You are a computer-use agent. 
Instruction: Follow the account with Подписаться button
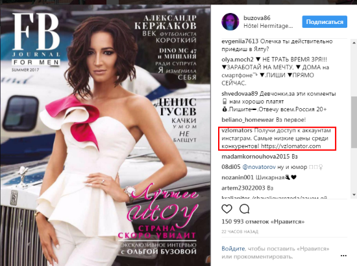pyautogui.click(x=325, y=22)
